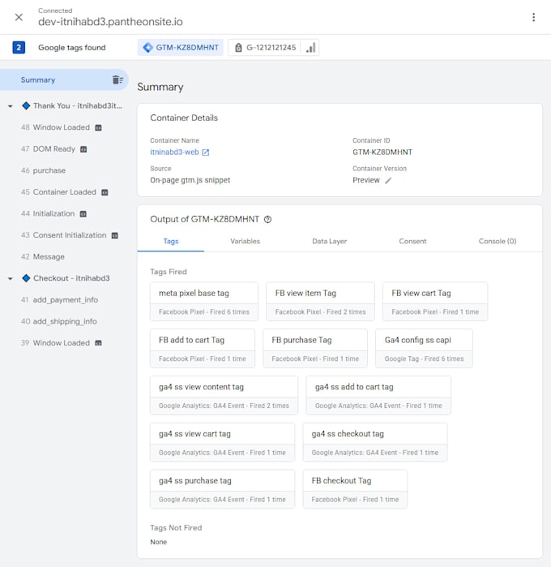Click the icon beside 47 DOM Ready

coord(83,149)
